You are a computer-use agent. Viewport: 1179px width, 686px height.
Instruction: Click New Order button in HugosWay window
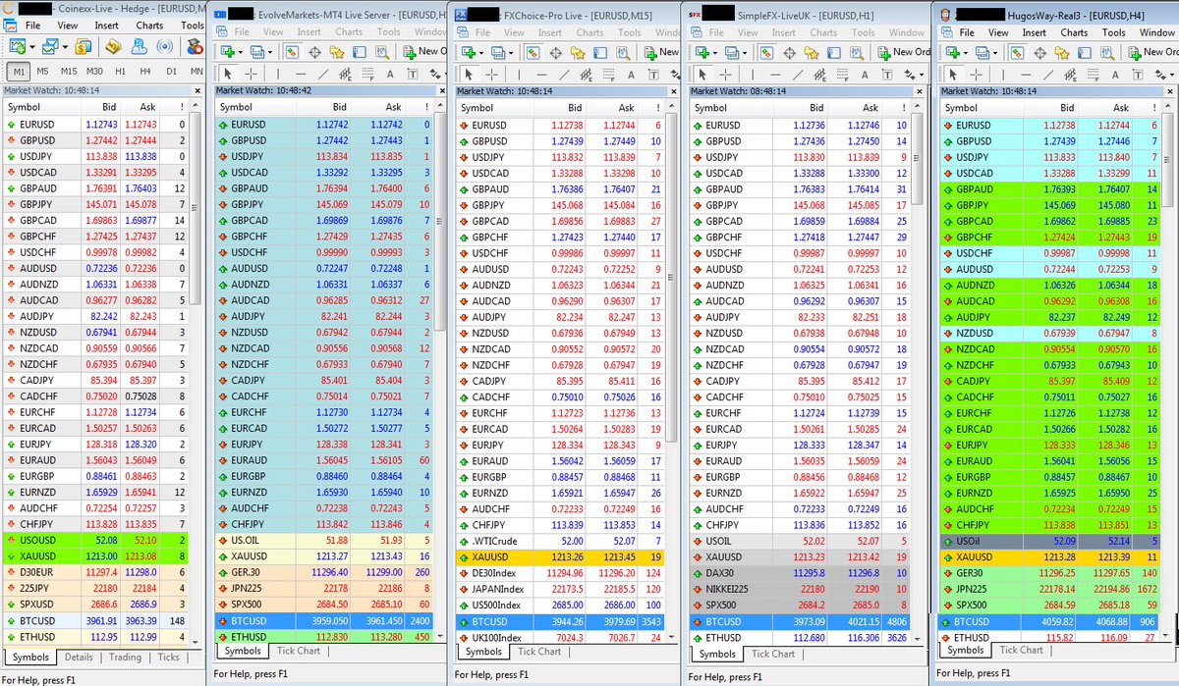pos(1154,51)
